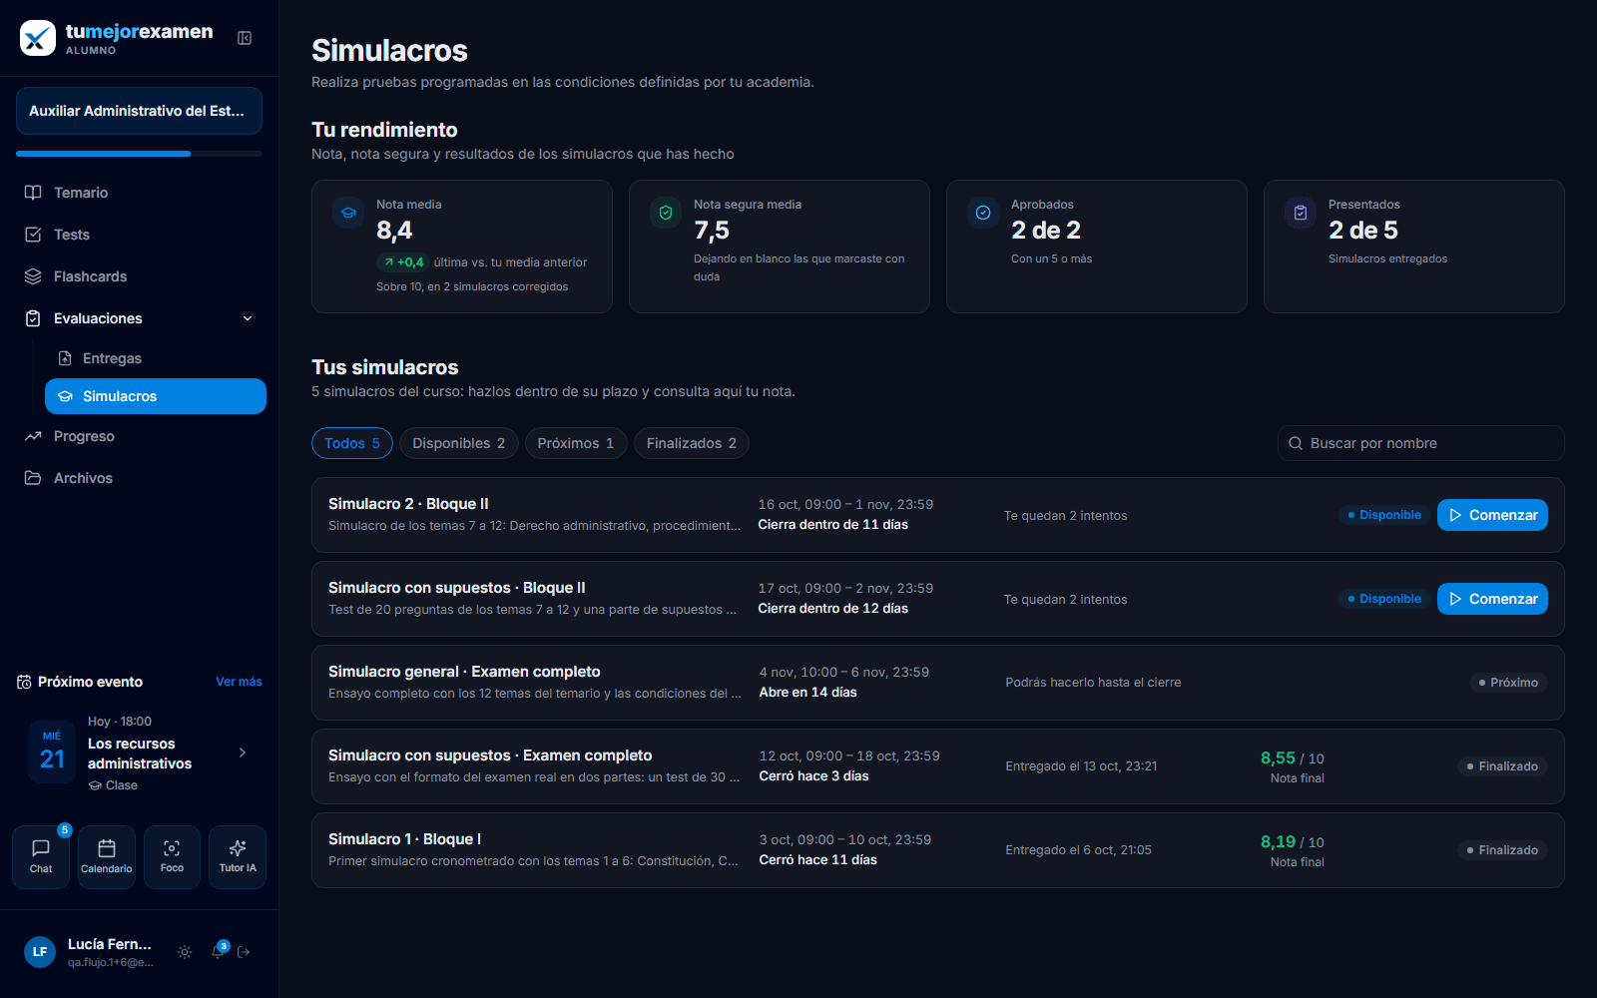Click the 8,19 / 10 final grade
Screen dimensions: 1597x998
pos(1292,842)
